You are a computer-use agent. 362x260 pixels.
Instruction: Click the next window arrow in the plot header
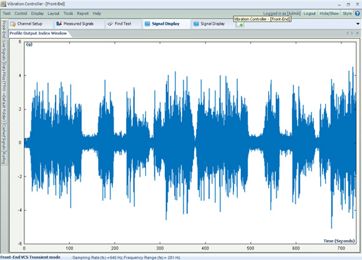point(352,33)
